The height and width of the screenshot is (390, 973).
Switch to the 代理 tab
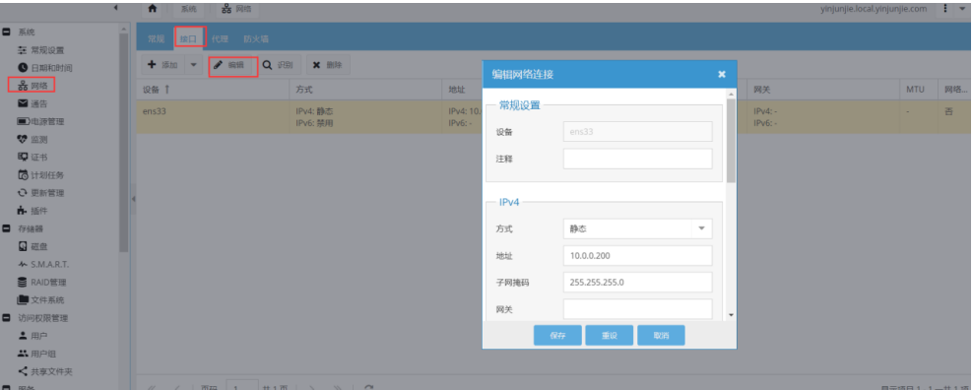click(x=220, y=38)
